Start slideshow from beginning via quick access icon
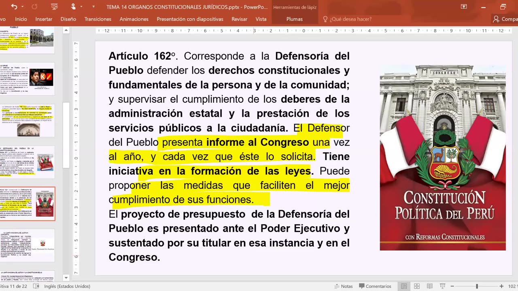518x291 pixels. click(x=55, y=7)
